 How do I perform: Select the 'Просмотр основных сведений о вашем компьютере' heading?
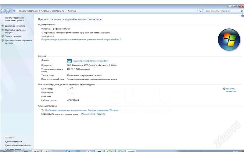70,19
